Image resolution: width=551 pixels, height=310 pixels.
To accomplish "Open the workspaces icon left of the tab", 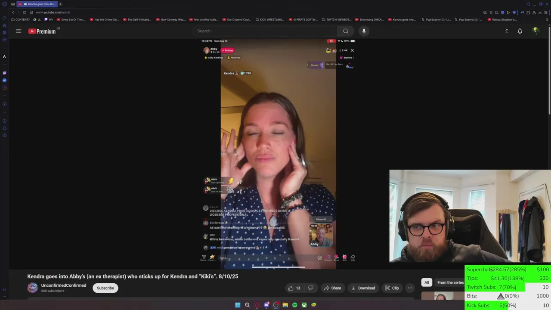I will [13, 4].
